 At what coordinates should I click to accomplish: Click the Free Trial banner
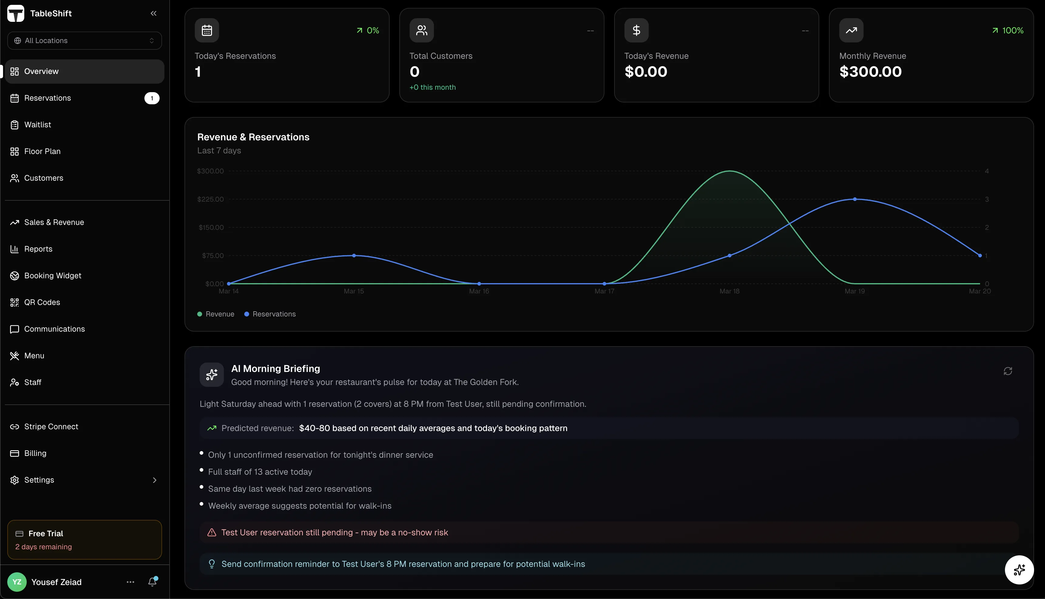(x=84, y=539)
